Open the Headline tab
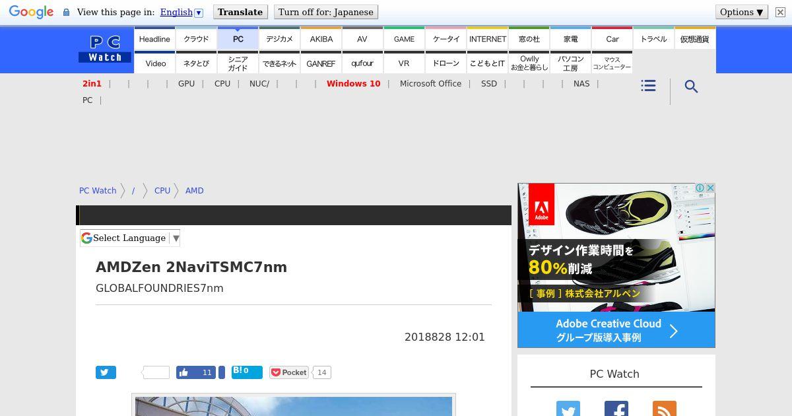The image size is (792, 416). [154, 39]
